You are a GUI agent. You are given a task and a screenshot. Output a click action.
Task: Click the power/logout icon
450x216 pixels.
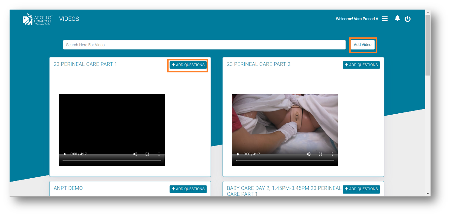point(407,19)
